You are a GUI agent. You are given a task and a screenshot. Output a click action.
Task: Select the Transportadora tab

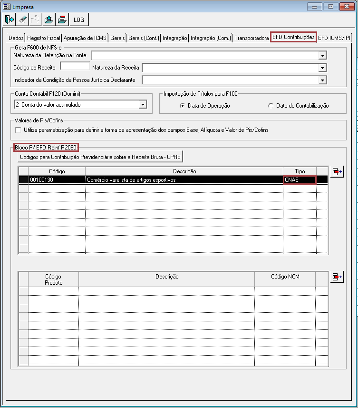[252, 38]
